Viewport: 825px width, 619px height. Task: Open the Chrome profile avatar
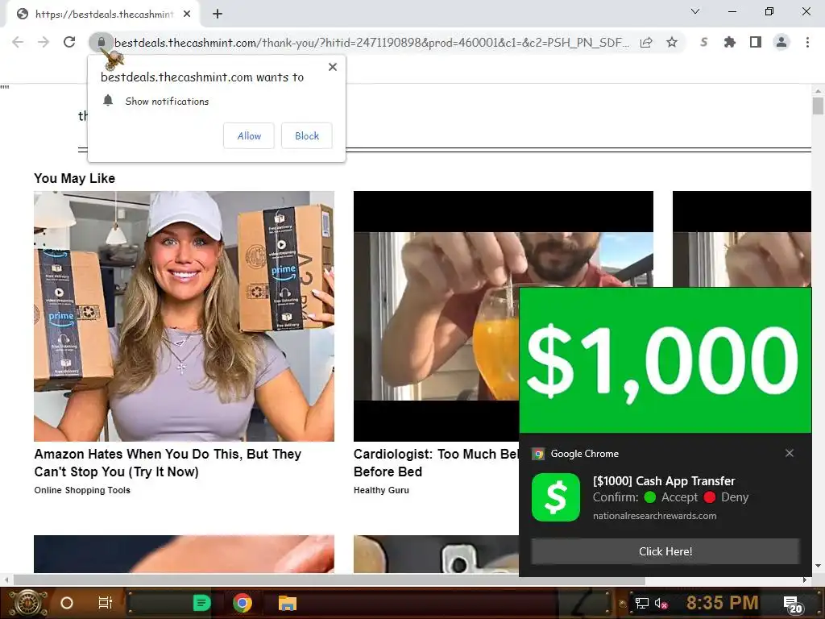781,42
